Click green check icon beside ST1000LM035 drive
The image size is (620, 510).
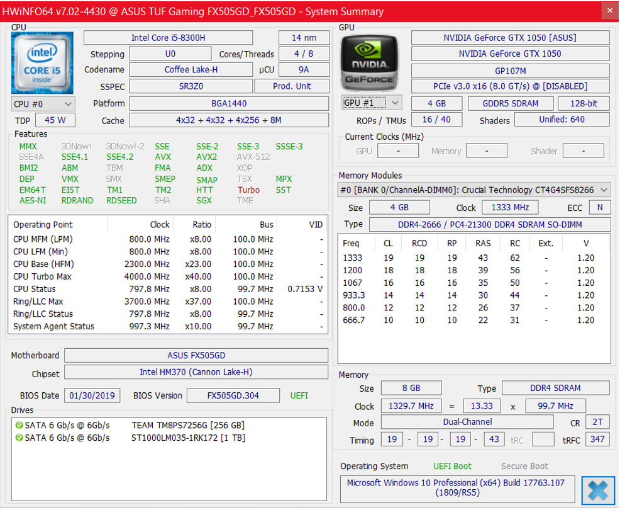(x=18, y=438)
